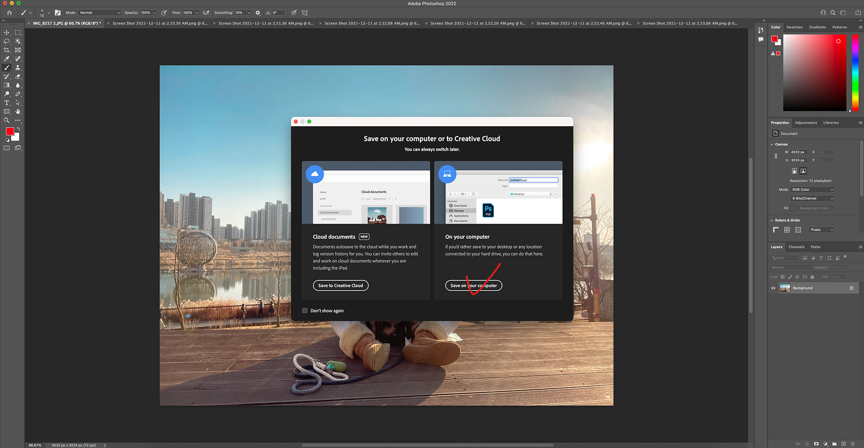This screenshot has width=864, height=448.
Task: Select the Pen tool
Action: coord(18,94)
